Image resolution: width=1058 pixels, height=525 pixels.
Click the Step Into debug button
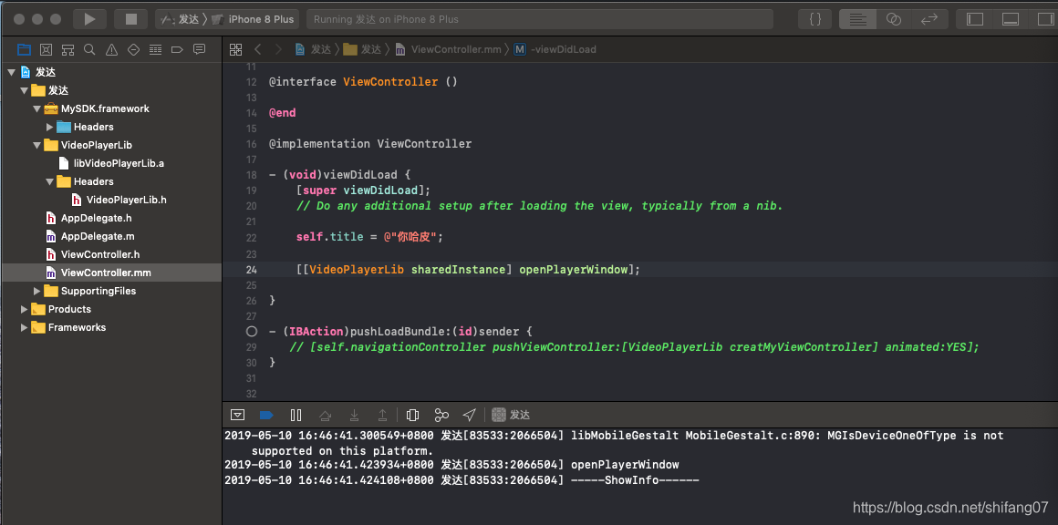pos(354,415)
